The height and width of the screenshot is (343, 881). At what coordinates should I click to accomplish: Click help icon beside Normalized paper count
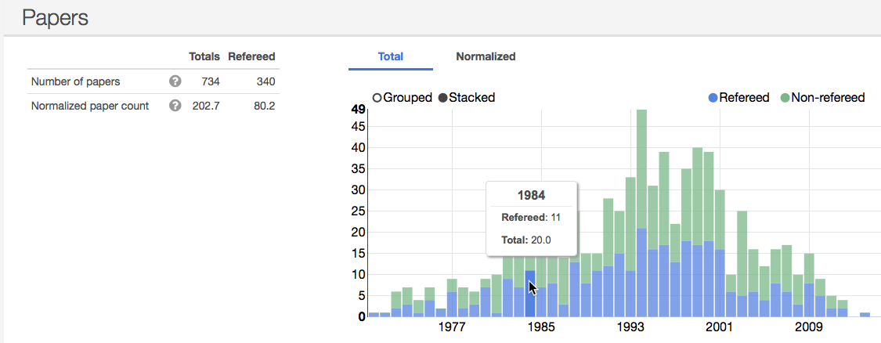click(x=175, y=106)
